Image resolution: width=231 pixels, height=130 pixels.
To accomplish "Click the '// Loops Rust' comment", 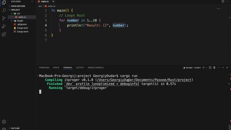I will click(72, 16).
